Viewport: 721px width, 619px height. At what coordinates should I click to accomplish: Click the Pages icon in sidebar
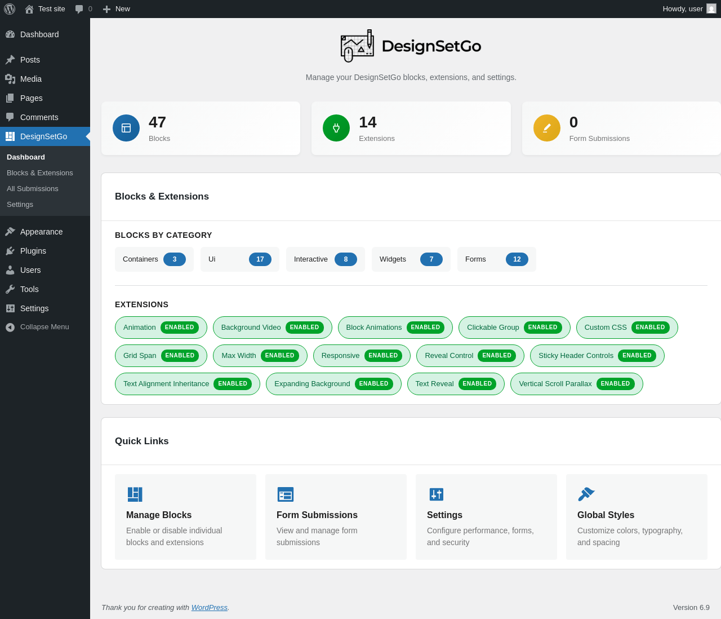(x=10, y=98)
